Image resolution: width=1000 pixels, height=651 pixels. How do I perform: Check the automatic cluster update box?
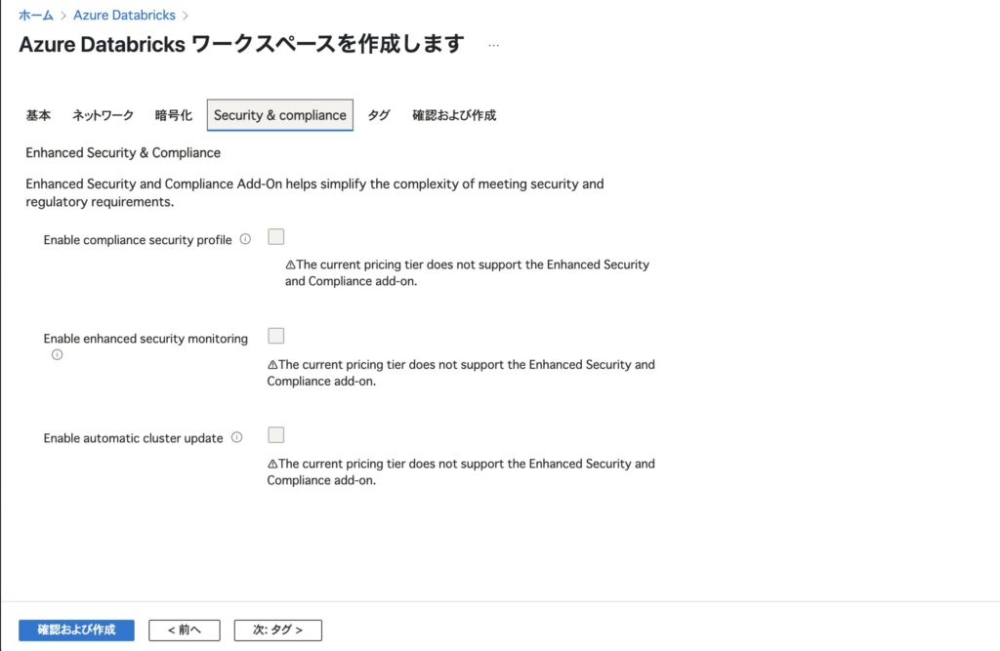[x=276, y=435]
